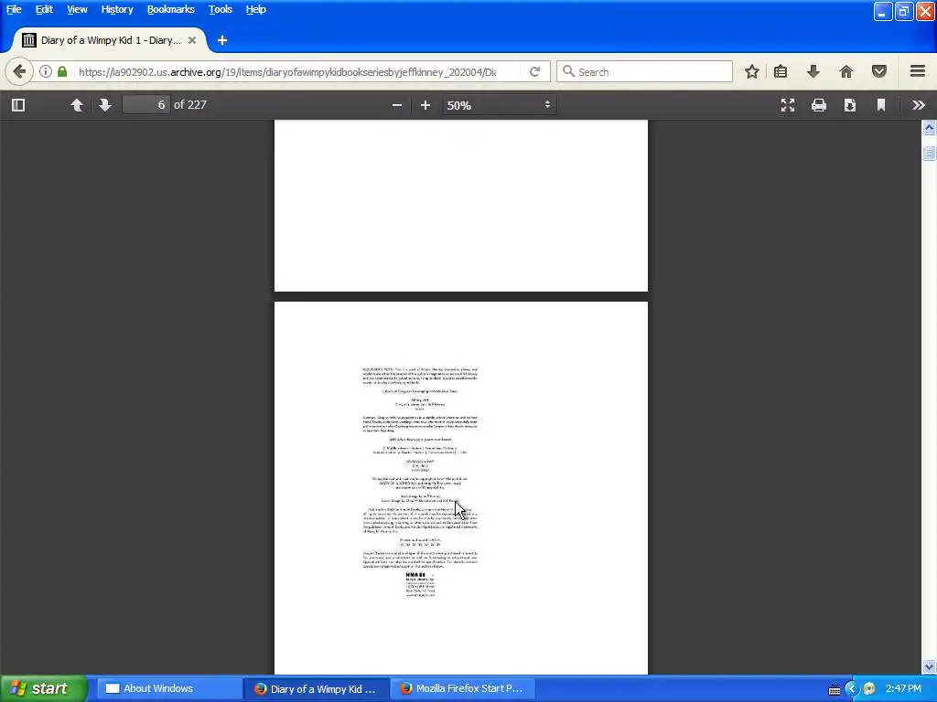Click the green padlock security icon
This screenshot has height=702, width=937.
coord(62,71)
